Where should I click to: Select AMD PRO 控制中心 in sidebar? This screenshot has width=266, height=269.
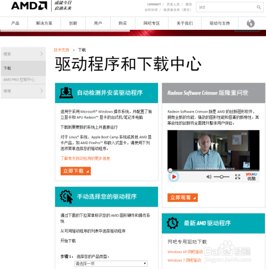tap(23, 80)
